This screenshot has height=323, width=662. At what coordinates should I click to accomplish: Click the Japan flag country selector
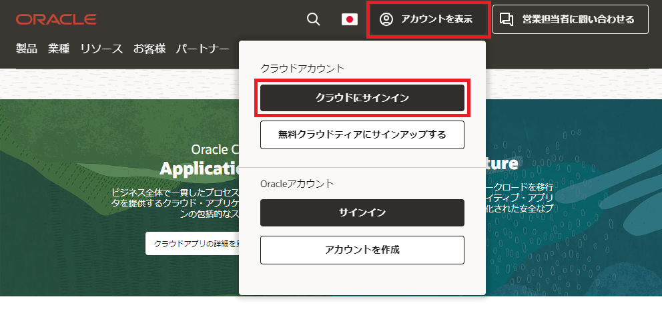click(x=350, y=19)
